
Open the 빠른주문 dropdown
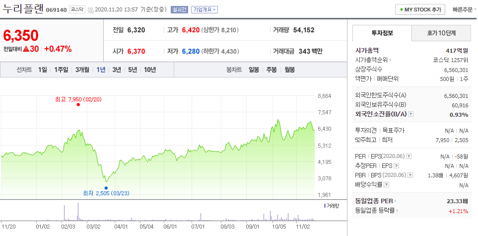point(464,9)
